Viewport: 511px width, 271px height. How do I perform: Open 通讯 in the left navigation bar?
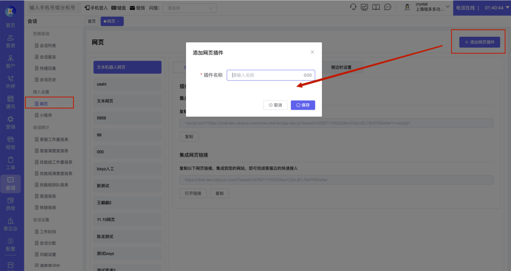(x=10, y=102)
